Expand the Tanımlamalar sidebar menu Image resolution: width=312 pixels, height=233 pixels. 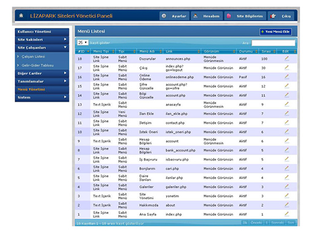pyautogui.click(x=42, y=81)
